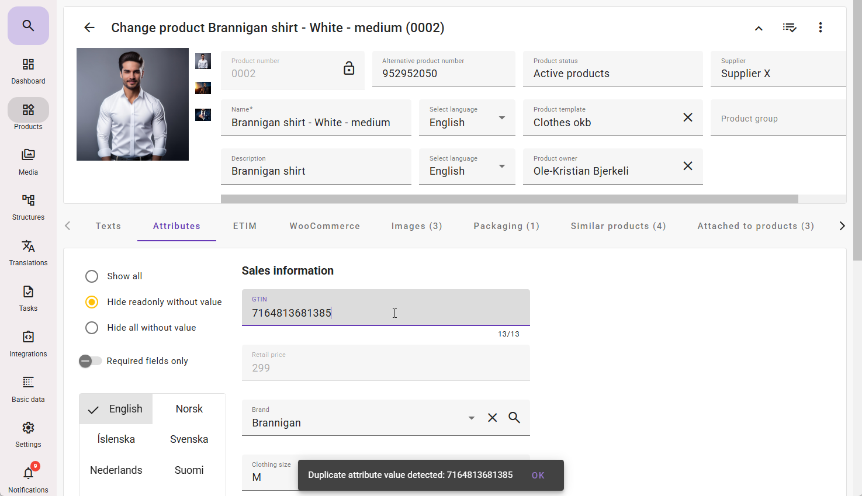Toggle the Required fields only switch
Screen dimensions: 862x496
pos(91,361)
